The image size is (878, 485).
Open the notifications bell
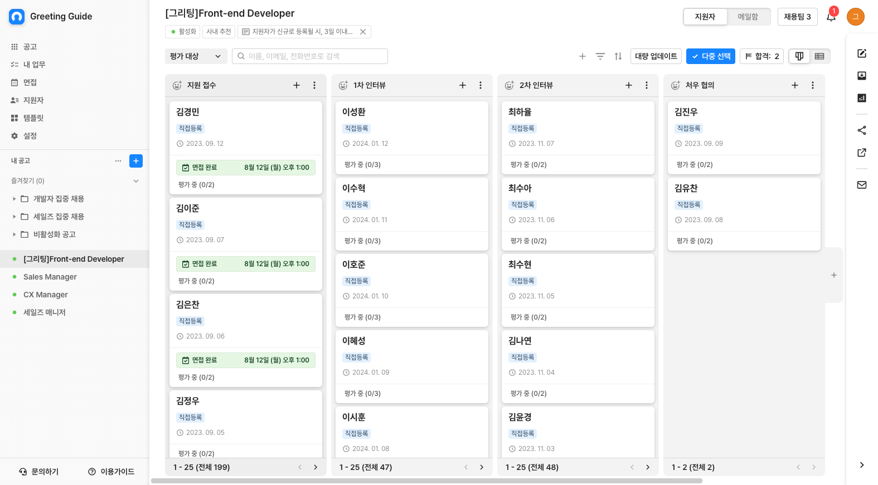pyautogui.click(x=831, y=17)
